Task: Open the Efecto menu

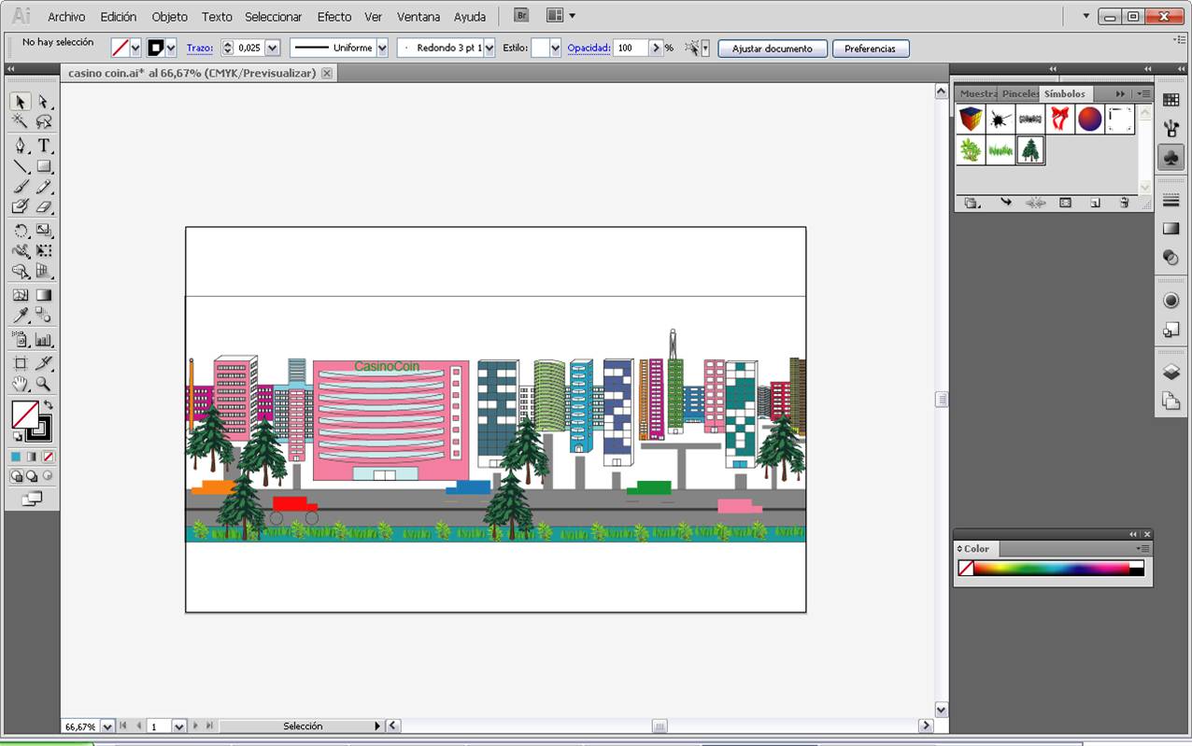Action: 333,17
